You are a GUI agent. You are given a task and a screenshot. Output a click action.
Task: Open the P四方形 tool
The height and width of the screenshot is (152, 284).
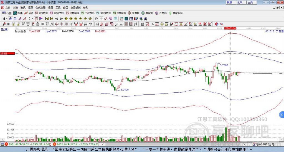point(41,13)
